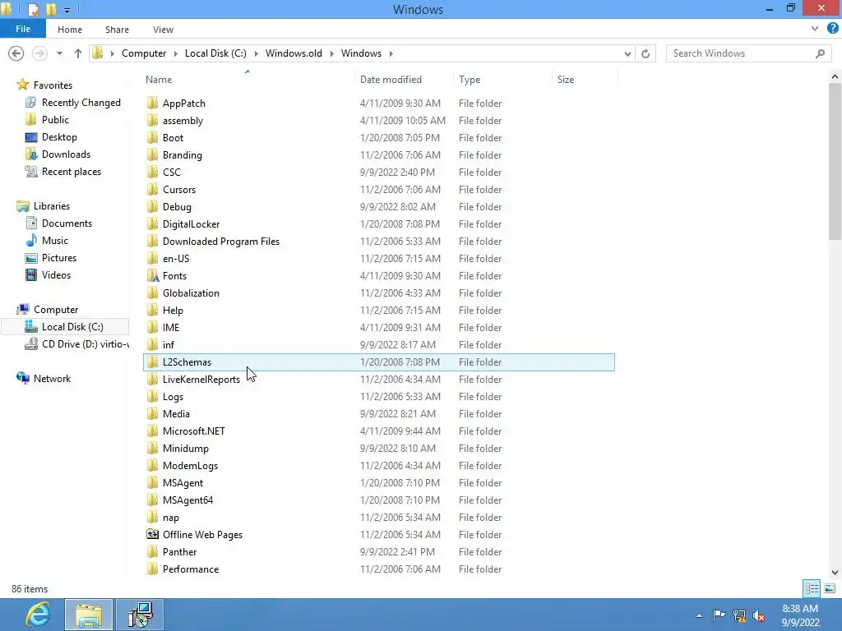The width and height of the screenshot is (842, 631).
Task: Click the New Folder quick access icon
Action: (x=51, y=9)
